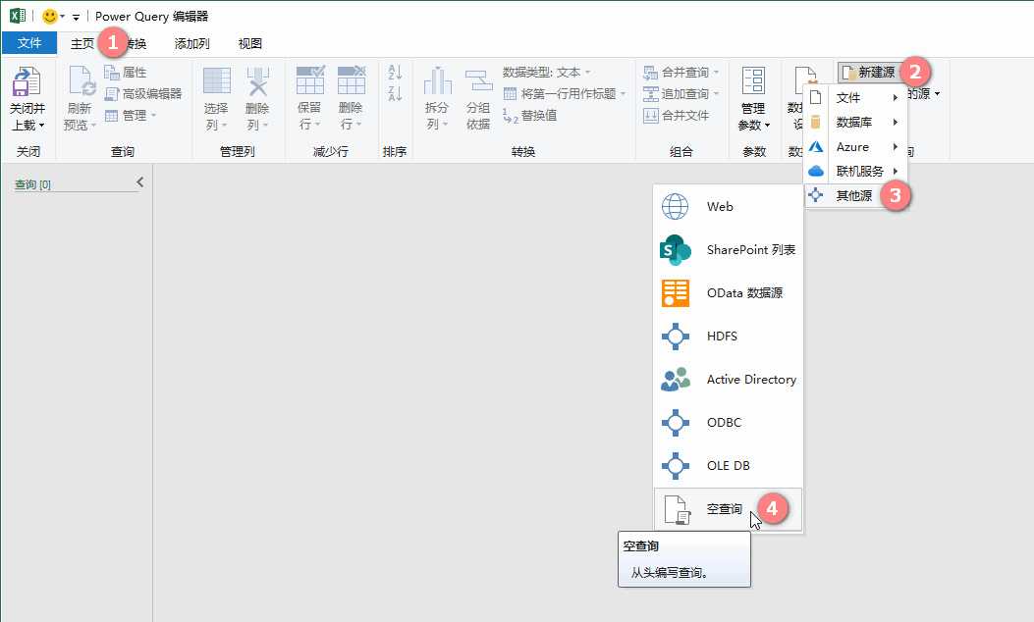Screen dimensions: 1034x622
Task: Click the 新建源 button
Action: pyautogui.click(x=869, y=72)
